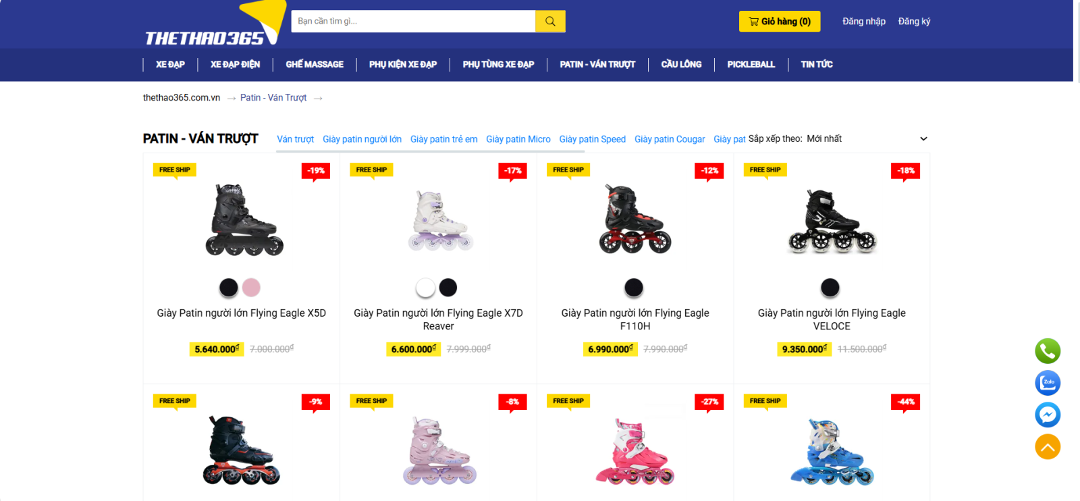The height and width of the screenshot is (501, 1080).
Task: Select black color for Flying Eagle X5D
Action: click(x=229, y=288)
